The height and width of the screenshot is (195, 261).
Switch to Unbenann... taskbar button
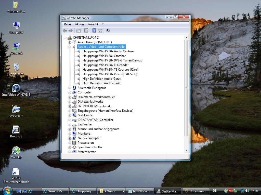tap(195, 191)
